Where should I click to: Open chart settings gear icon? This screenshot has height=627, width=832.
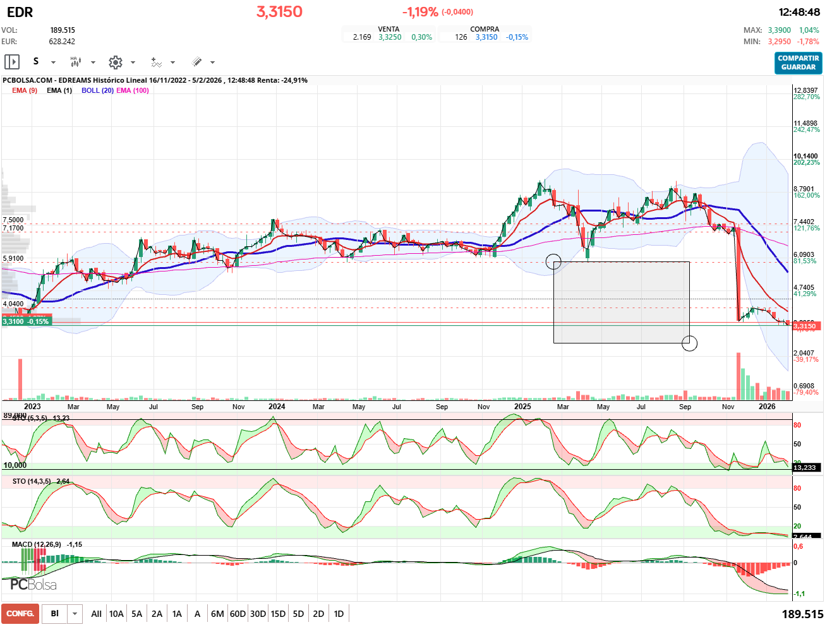115,62
